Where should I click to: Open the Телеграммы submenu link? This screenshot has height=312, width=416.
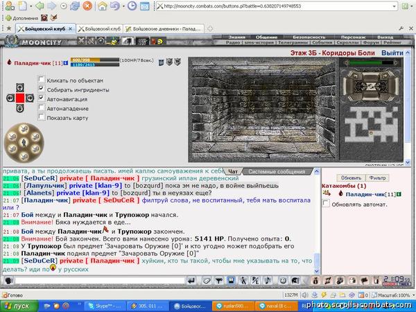[x=293, y=42]
